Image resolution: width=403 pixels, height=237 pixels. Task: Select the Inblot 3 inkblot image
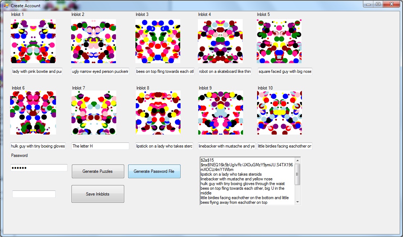pos(158,41)
